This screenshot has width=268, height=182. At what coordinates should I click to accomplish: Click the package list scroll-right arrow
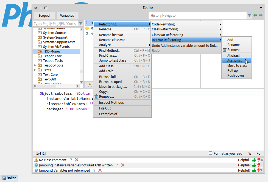[78, 86]
